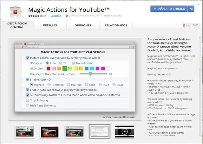Pick the cyan OSD color swatch

(92, 69)
